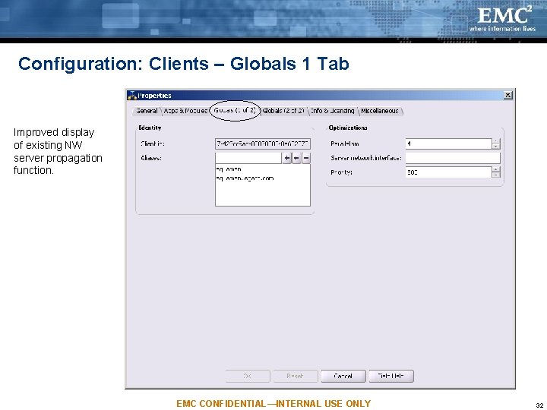This screenshot has height=410, width=547.
Task: Close the Properties dialog
Action: 508,95
